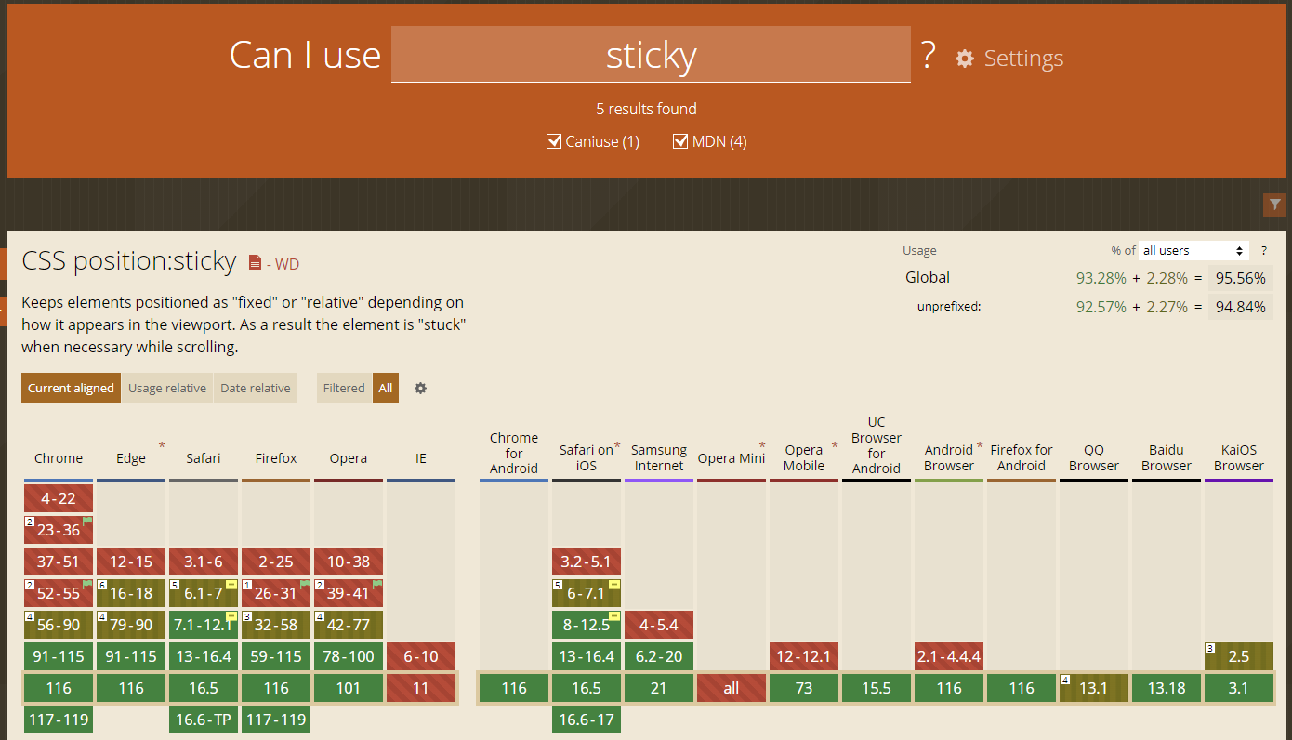The width and height of the screenshot is (1292, 740).
Task: Click Chrome for Android column header
Action: coord(514,453)
